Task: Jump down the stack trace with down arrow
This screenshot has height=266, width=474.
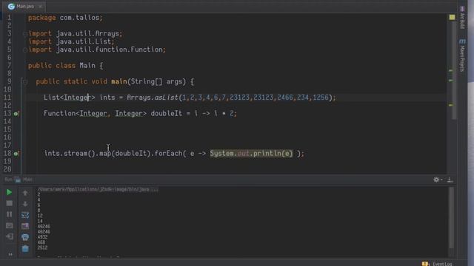Action: (25, 204)
